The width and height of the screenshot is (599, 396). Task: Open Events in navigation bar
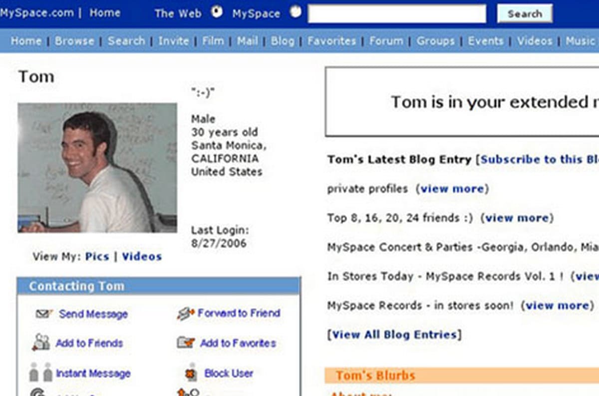pyautogui.click(x=486, y=41)
